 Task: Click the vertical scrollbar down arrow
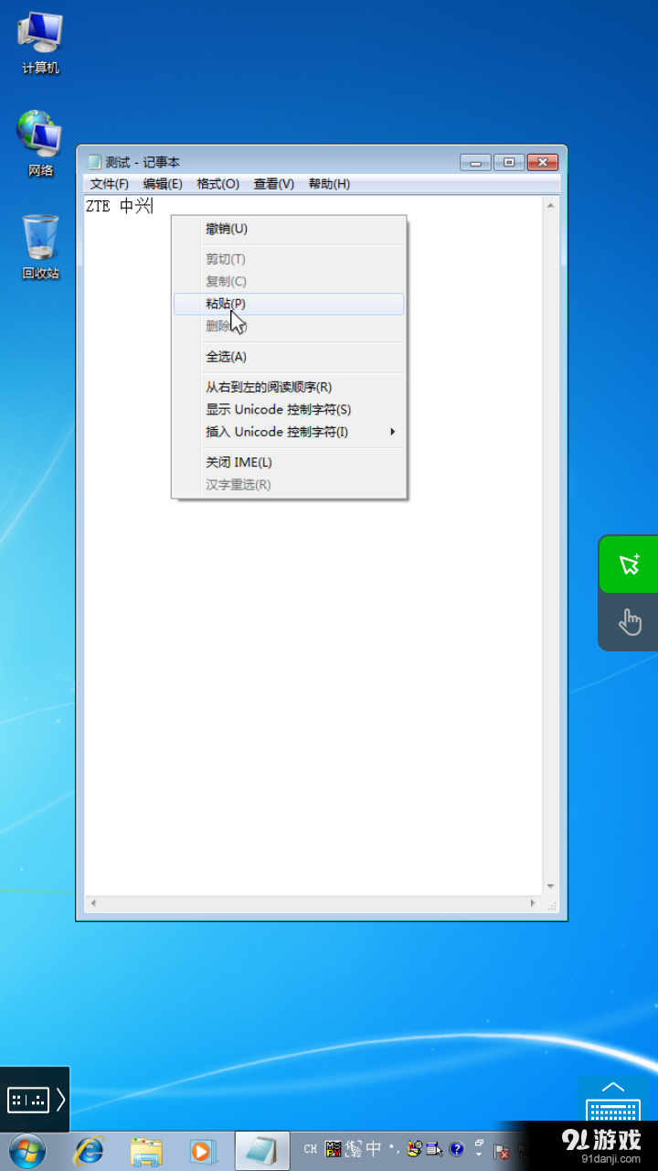pos(550,886)
